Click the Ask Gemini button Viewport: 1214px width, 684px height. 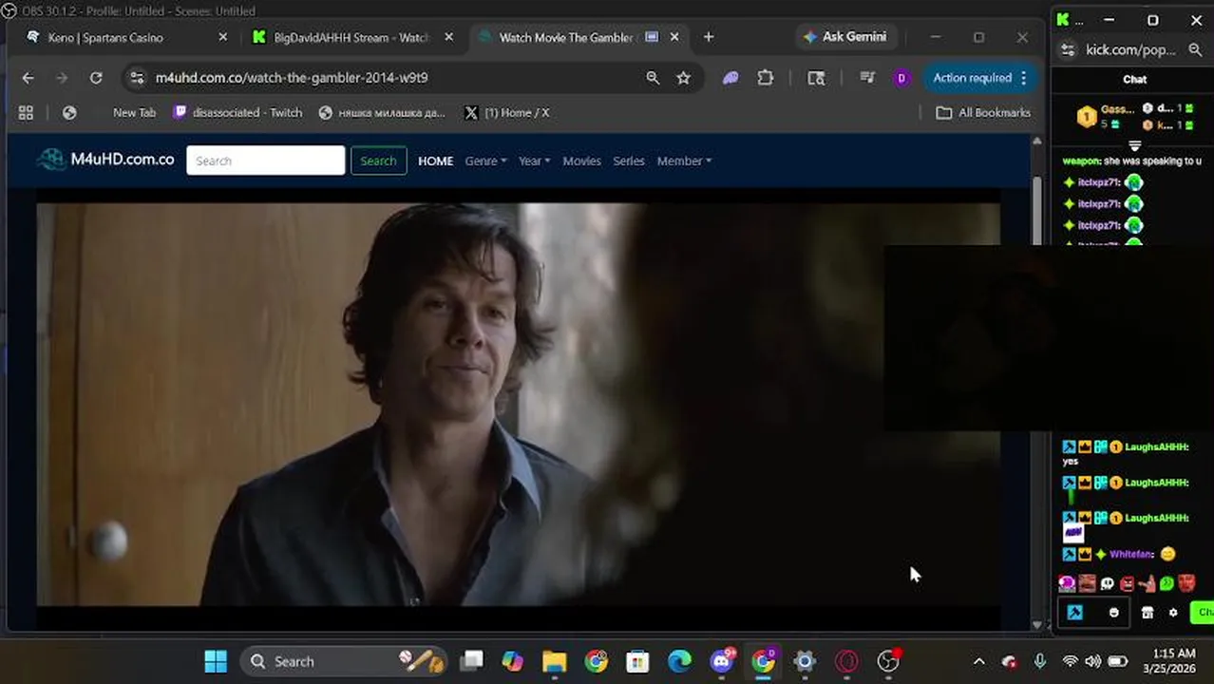[x=845, y=37]
